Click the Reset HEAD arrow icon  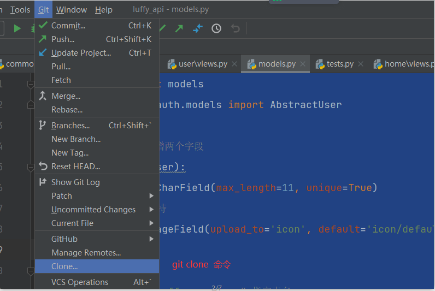click(x=43, y=167)
